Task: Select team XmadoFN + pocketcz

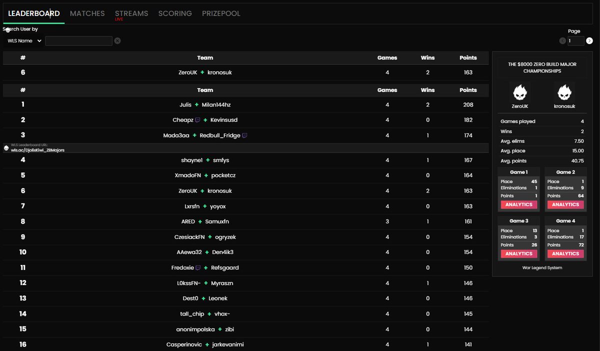Action: click(x=245, y=175)
